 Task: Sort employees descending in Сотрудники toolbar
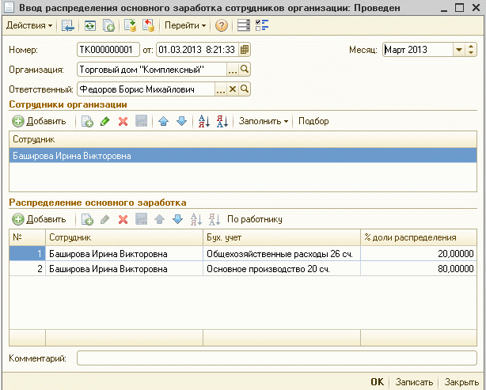tap(222, 121)
